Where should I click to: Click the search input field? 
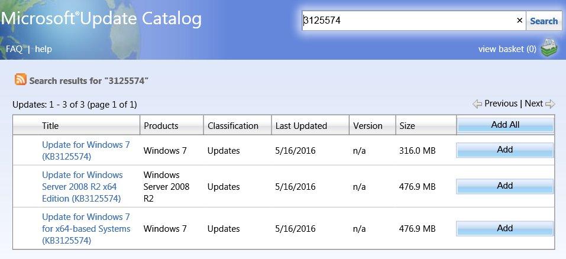[407, 21]
